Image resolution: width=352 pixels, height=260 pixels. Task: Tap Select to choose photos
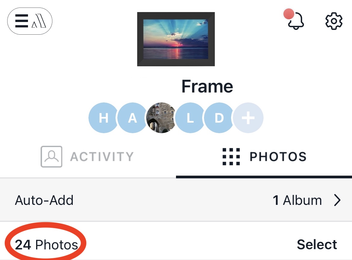pos(317,244)
